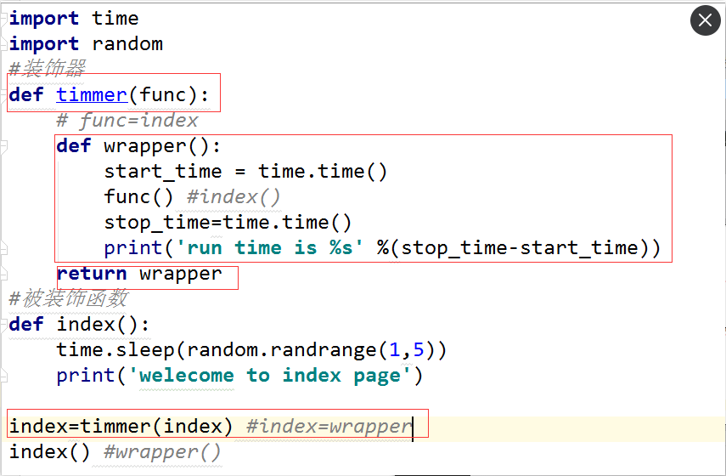Click the '#index()' comment

point(234,197)
